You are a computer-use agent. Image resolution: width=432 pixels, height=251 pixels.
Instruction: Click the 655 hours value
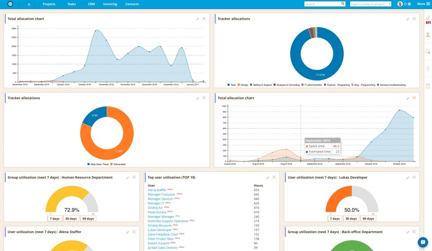256,190
